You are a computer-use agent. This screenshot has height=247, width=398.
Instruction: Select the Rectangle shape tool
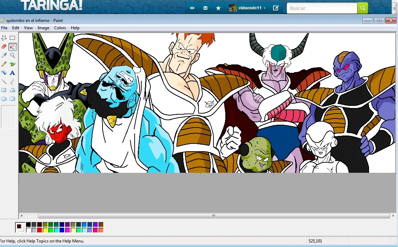(4, 90)
